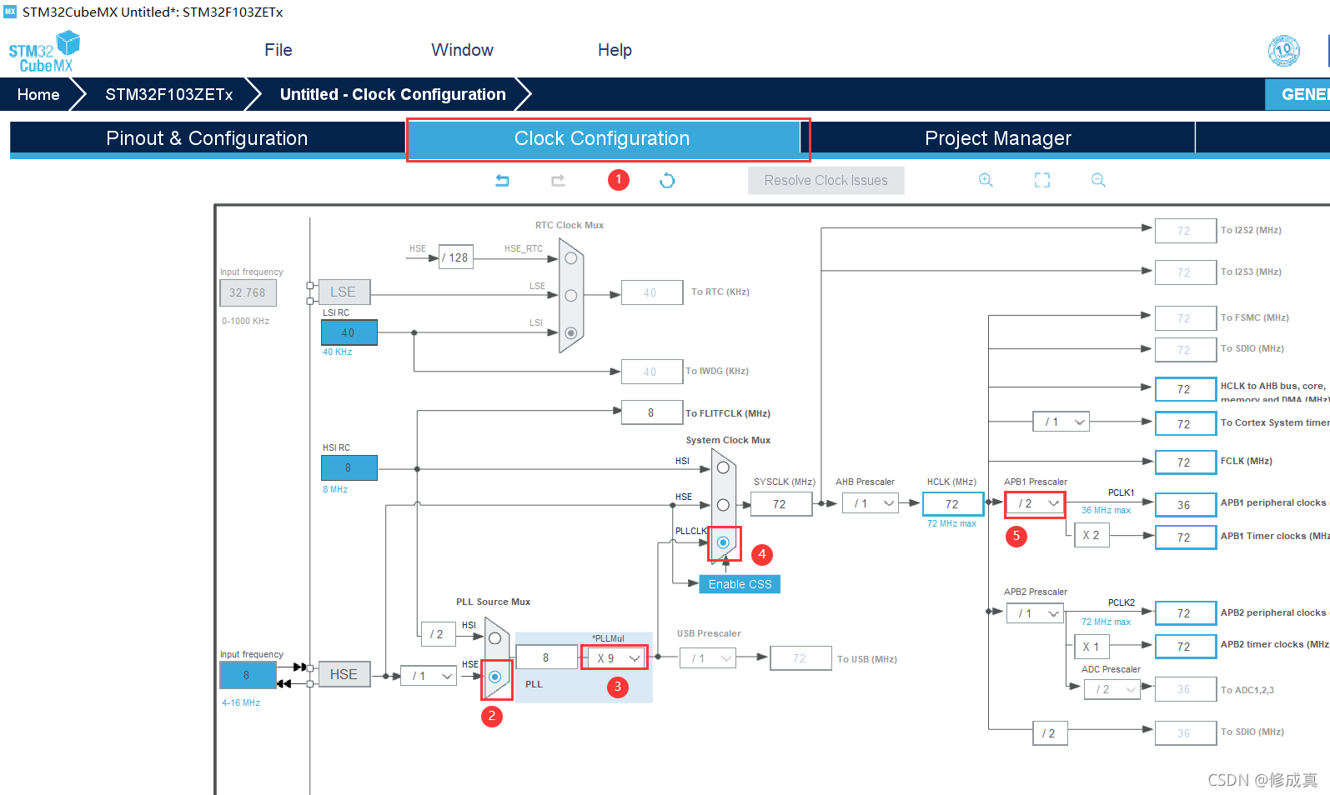
Task: Click the To USB 72 MHz field
Action: point(801,658)
